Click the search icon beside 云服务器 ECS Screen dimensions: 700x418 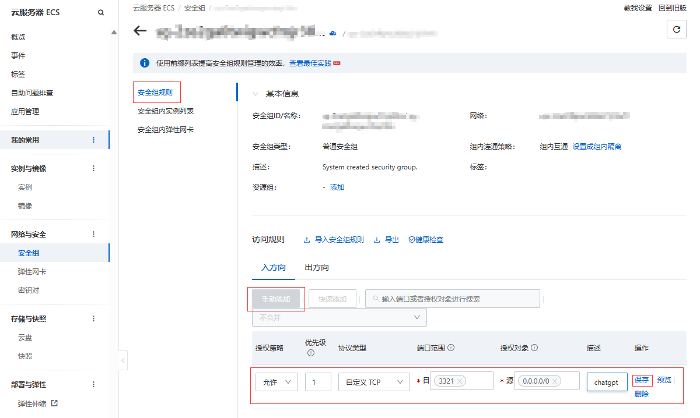click(x=101, y=12)
